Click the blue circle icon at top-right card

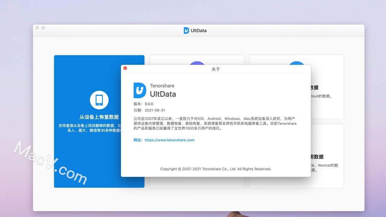[296, 63]
